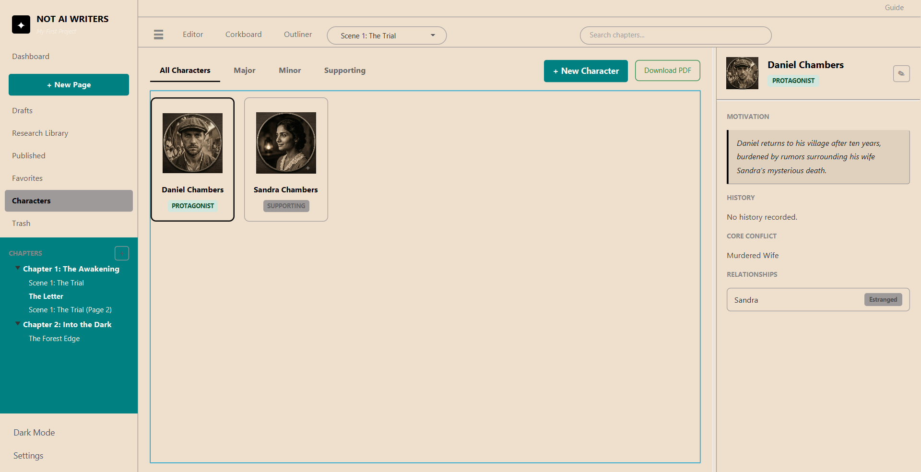This screenshot has width=921, height=472.
Task: Click the NOT AI WRITERS star logo icon
Action: 21,24
